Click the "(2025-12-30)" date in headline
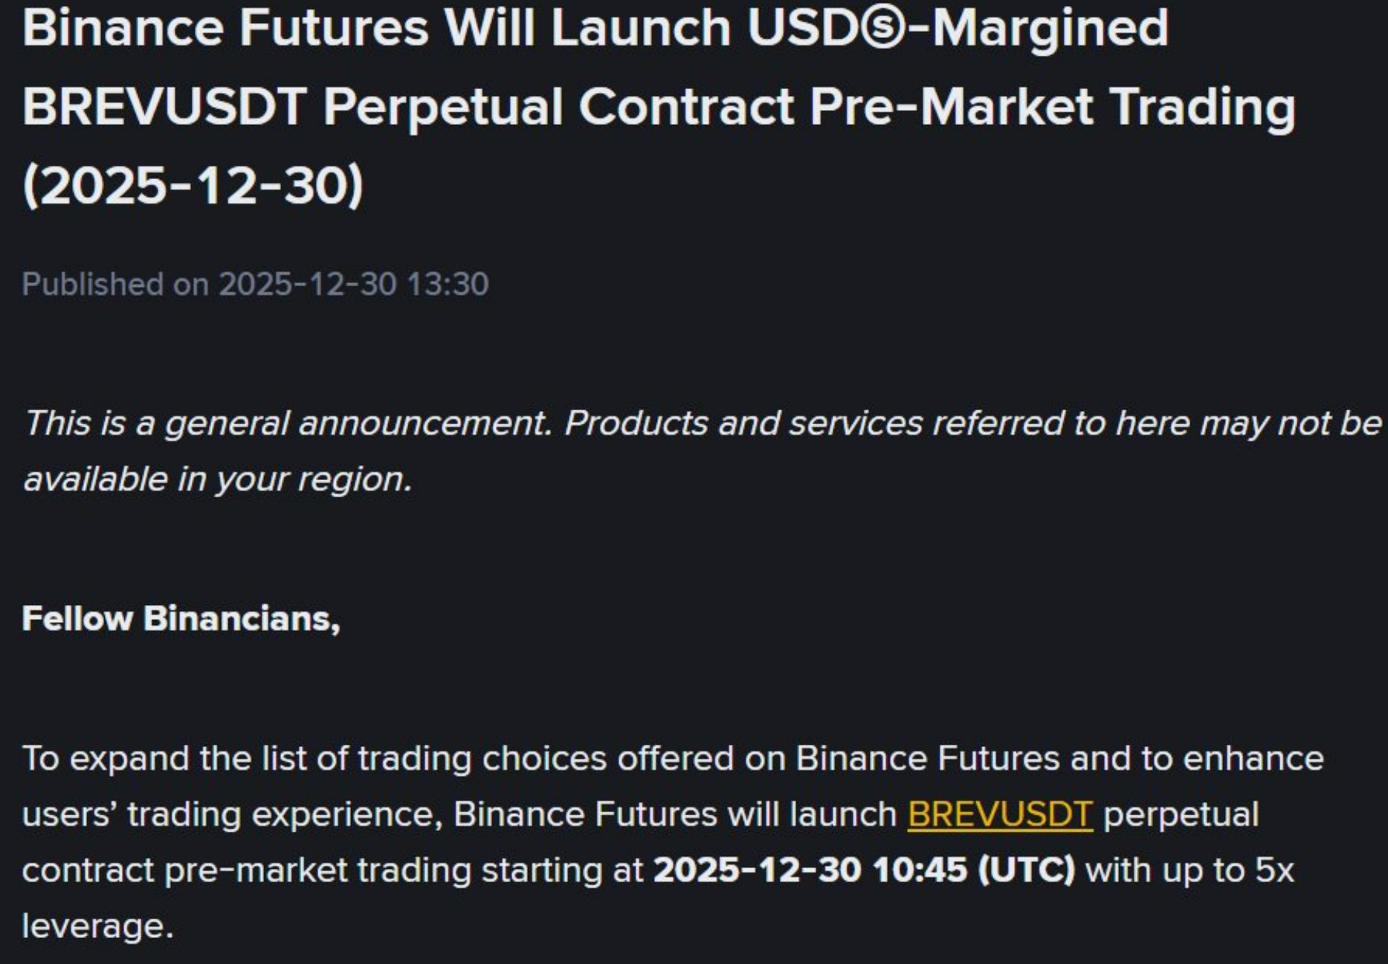1388x964 pixels. coord(193,185)
